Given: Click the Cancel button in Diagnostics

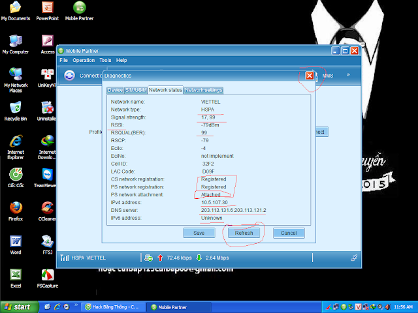Looking at the screenshot, I should [289, 233].
